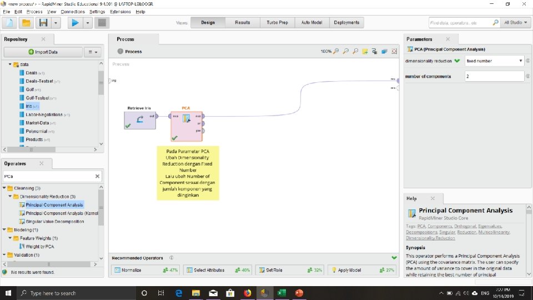Screen dimensions: 533x300
Task: Collapse Recommended Operators with green chevron
Action: (x=394, y=258)
